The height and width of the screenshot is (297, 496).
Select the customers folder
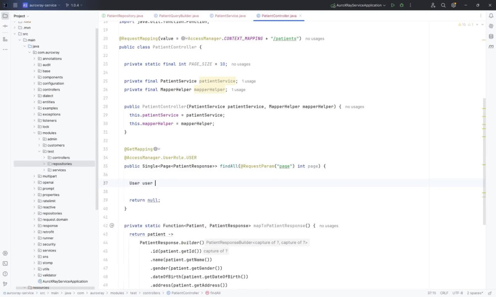[54, 145]
